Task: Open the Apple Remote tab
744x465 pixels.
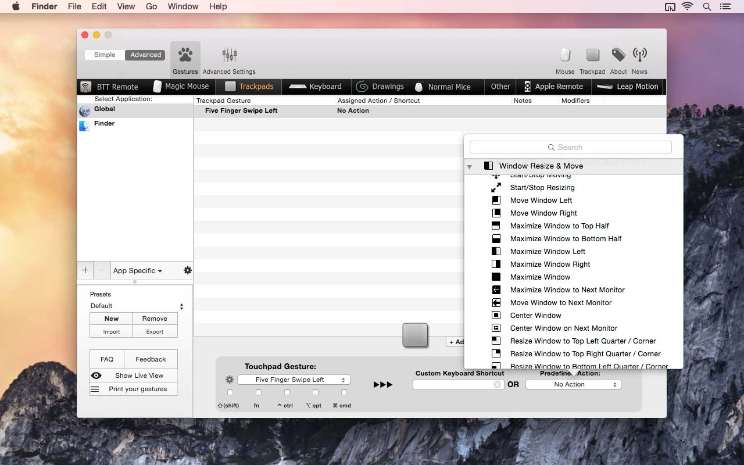Action: coord(553,87)
